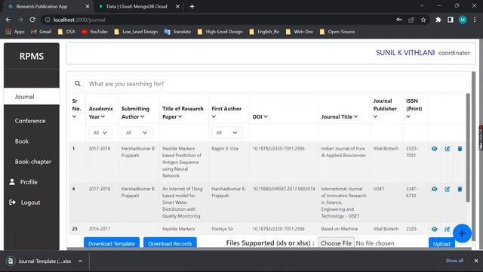Click Choose File button
The image size is (483, 272).
pos(336,243)
